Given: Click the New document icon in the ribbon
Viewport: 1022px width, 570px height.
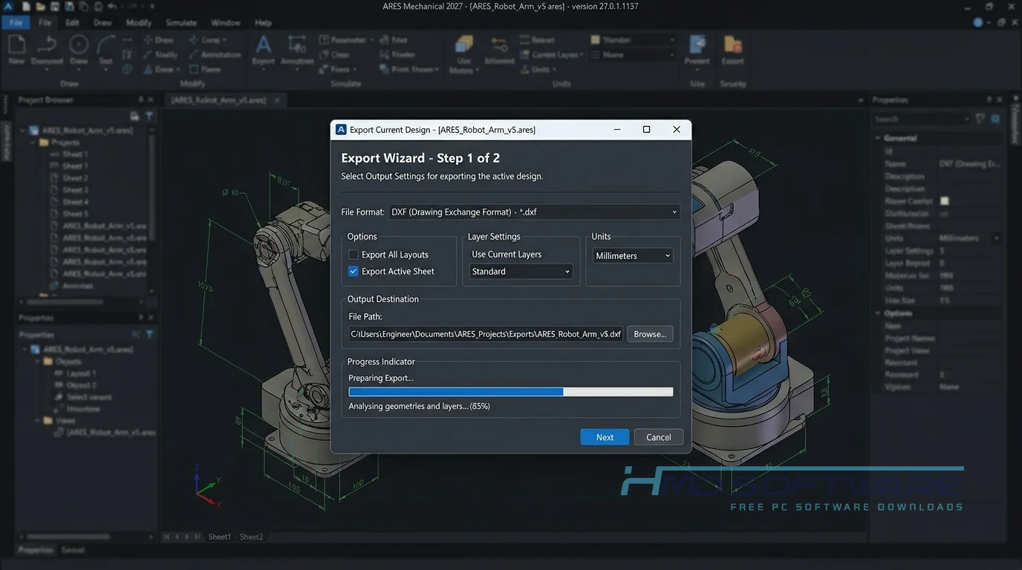Looking at the screenshot, I should 16,45.
